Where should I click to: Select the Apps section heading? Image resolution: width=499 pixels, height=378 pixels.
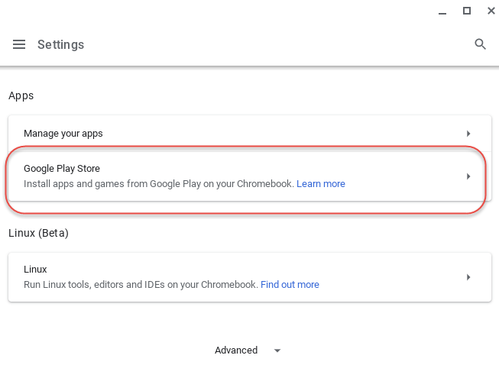click(21, 96)
